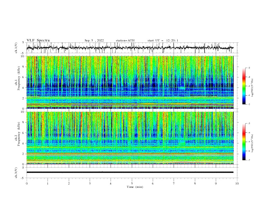Click the '8' tick on the time axis
Viewport: 267px width, 206px height.
pos(195,183)
